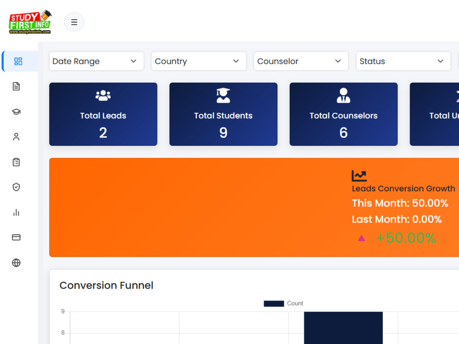Open the Total Students card
459x344 pixels.
[224, 114]
